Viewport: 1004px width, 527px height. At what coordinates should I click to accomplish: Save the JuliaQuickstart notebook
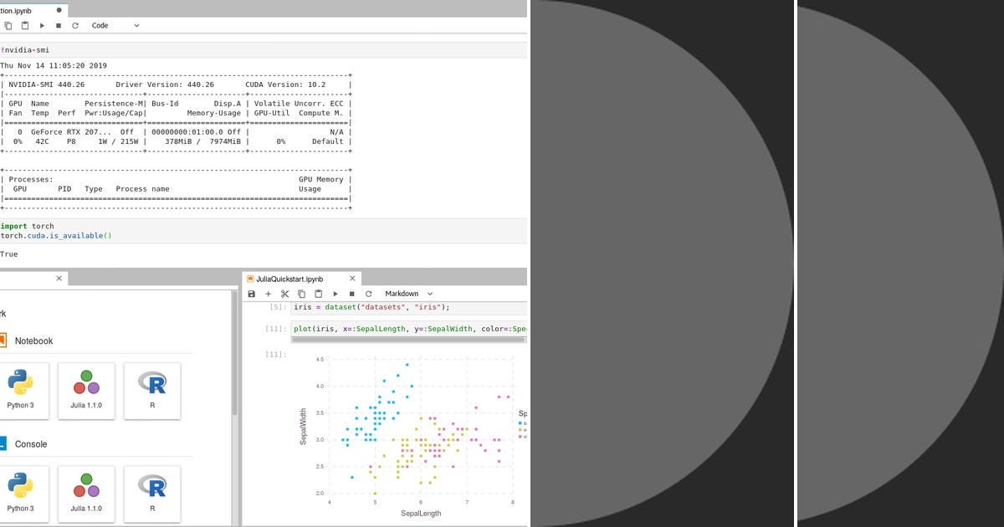(251, 294)
